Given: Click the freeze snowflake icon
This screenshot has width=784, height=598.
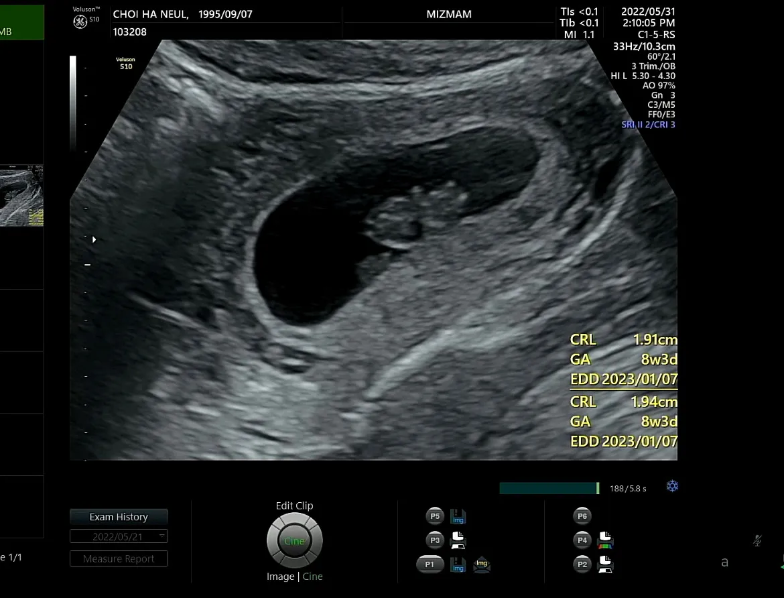Looking at the screenshot, I should (x=672, y=486).
